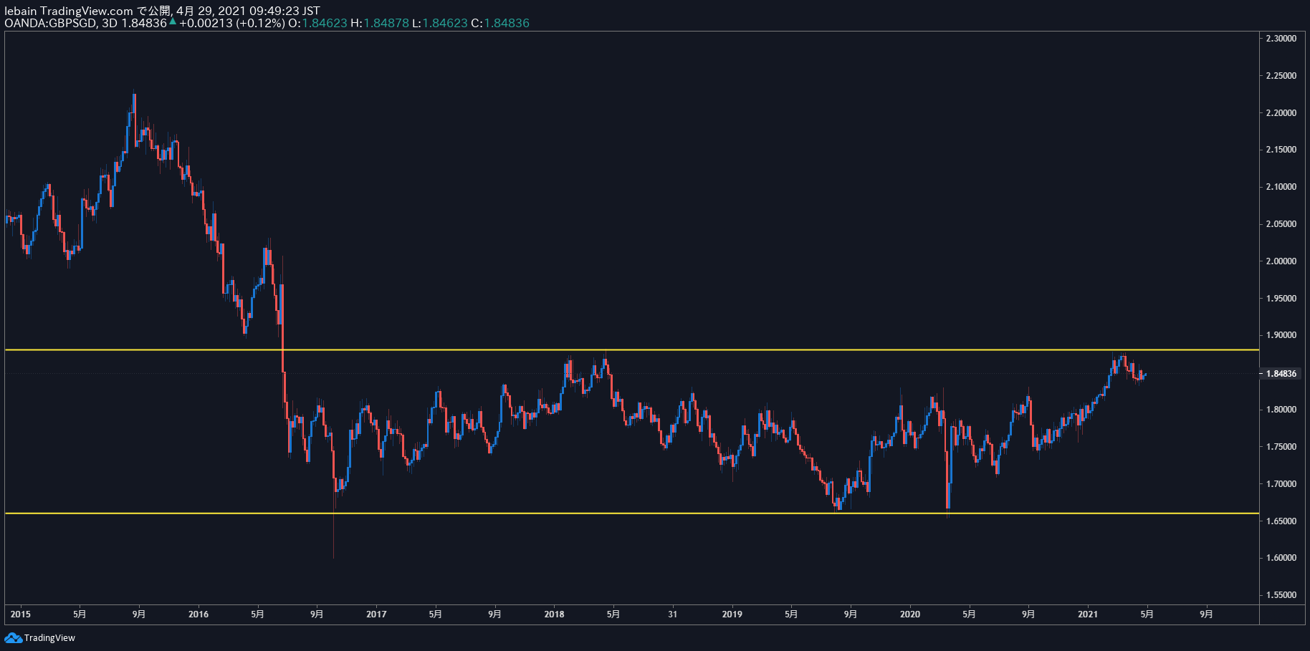Select the lower yellow horizontal line near 1.66
The image size is (1310, 651).
click(631, 513)
